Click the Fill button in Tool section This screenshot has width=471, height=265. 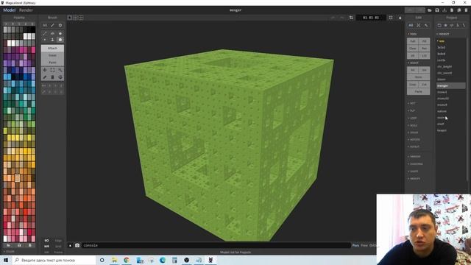click(x=424, y=41)
